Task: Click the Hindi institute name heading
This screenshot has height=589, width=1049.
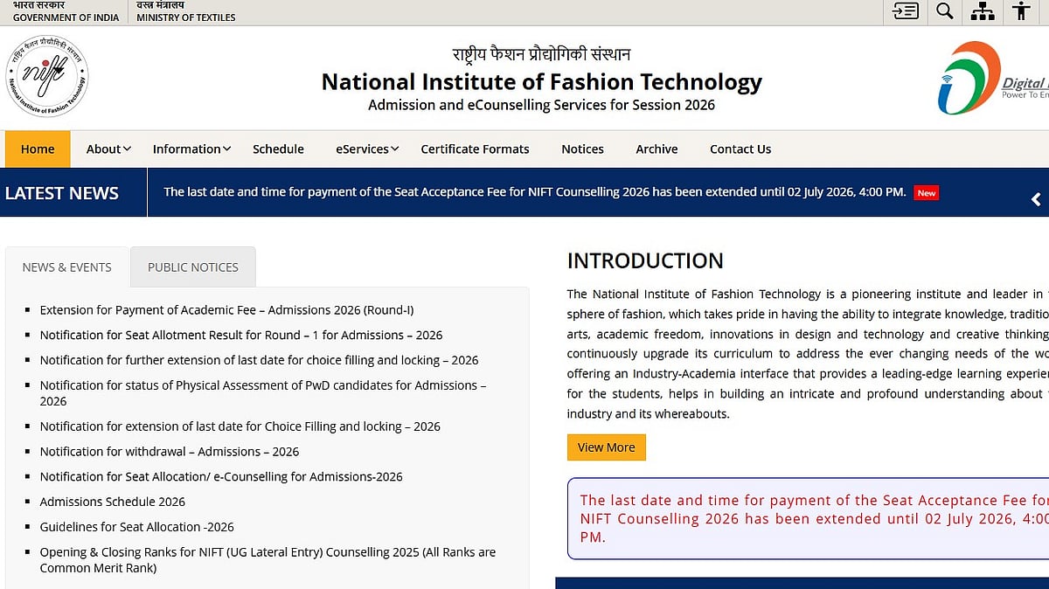Action: (x=541, y=54)
